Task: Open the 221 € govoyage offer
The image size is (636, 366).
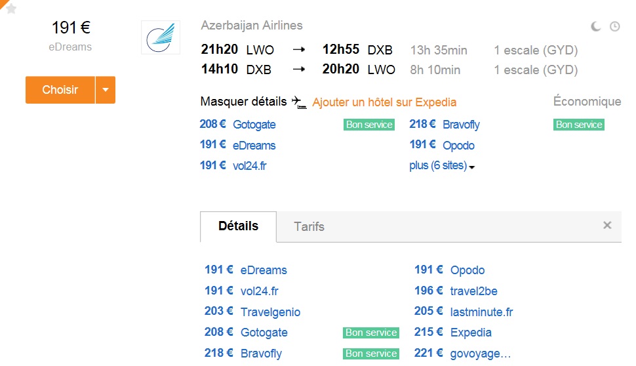Action: click(x=462, y=354)
